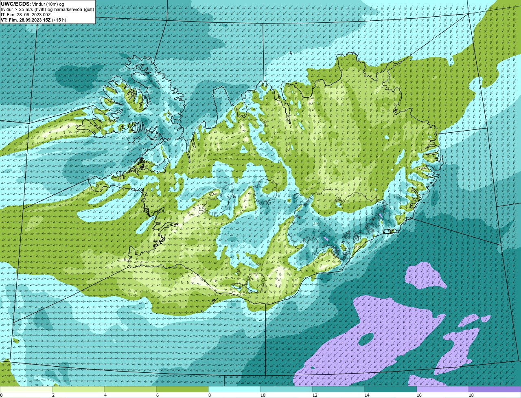Click the 'IT: Fim. 28. 09. 2023 00Z' line
Viewport: 521px width, 398px height.
tap(26, 15)
